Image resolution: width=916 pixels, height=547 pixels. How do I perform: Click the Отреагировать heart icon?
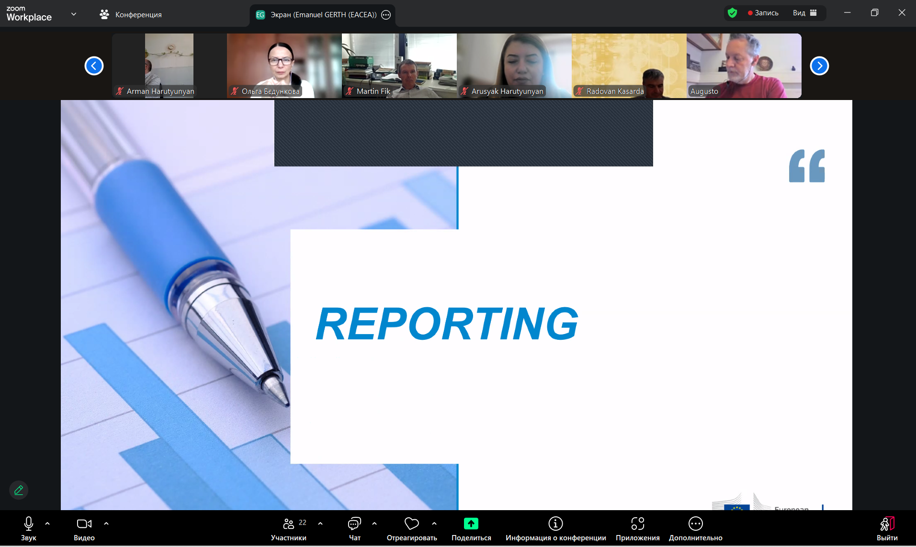[x=411, y=524]
